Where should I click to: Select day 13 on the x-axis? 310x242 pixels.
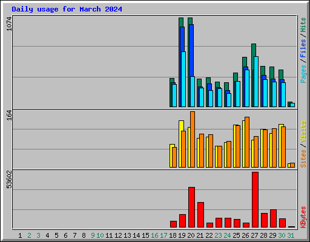[127, 235]
